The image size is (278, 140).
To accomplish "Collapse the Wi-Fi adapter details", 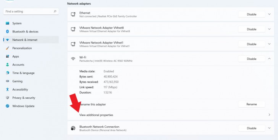I will tap(269, 59).
